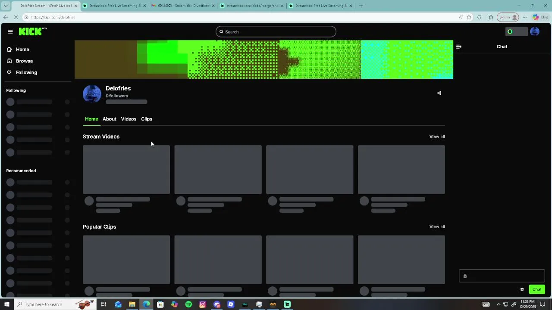Open Instagram from the taskbar
This screenshot has height=310, width=552.
click(x=203, y=304)
